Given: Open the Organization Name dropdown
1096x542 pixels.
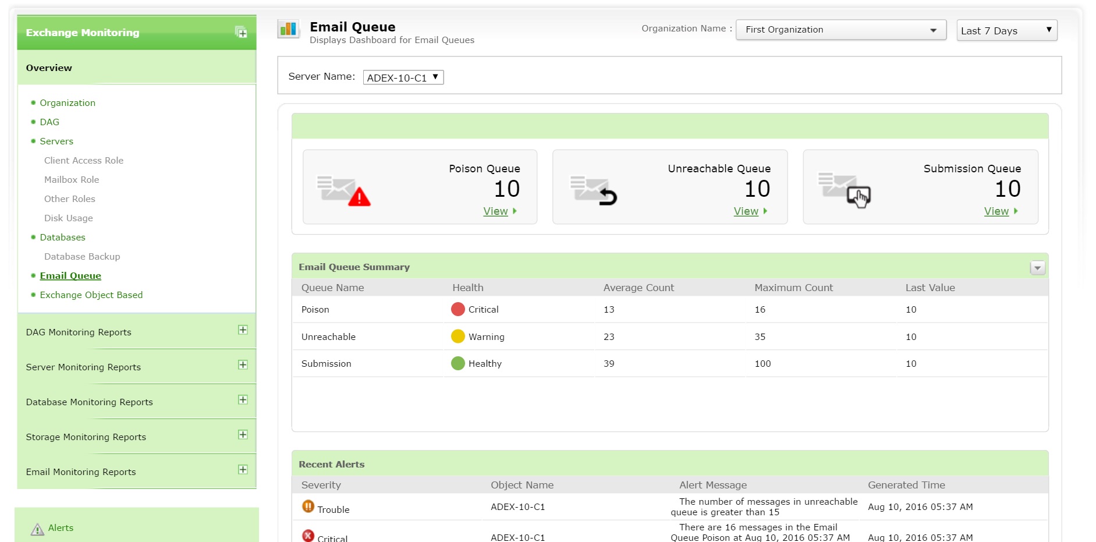Looking at the screenshot, I should tap(840, 30).
